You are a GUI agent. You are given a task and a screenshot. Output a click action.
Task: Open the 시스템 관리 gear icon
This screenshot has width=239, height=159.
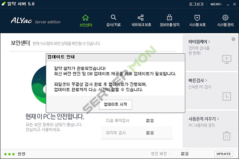(x=225, y=18)
